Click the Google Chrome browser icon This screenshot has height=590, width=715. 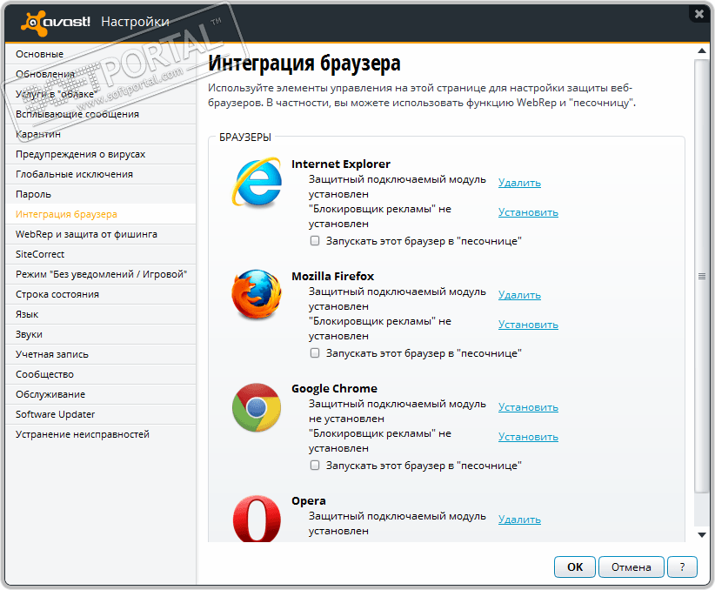tap(257, 407)
